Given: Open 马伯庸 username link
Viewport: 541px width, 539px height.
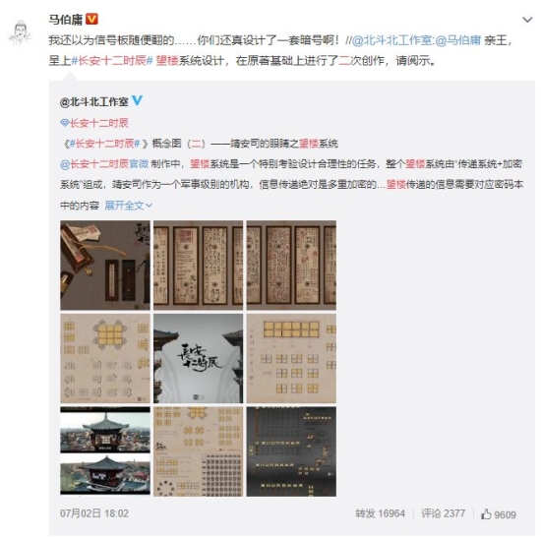Looking at the screenshot, I should pyautogui.click(x=66, y=19).
